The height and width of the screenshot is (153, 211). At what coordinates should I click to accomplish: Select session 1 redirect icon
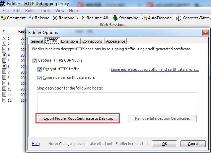click(x=4, y=38)
